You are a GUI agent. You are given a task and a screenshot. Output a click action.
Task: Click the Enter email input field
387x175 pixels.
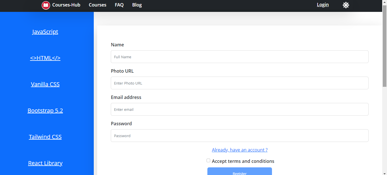(x=239, y=109)
